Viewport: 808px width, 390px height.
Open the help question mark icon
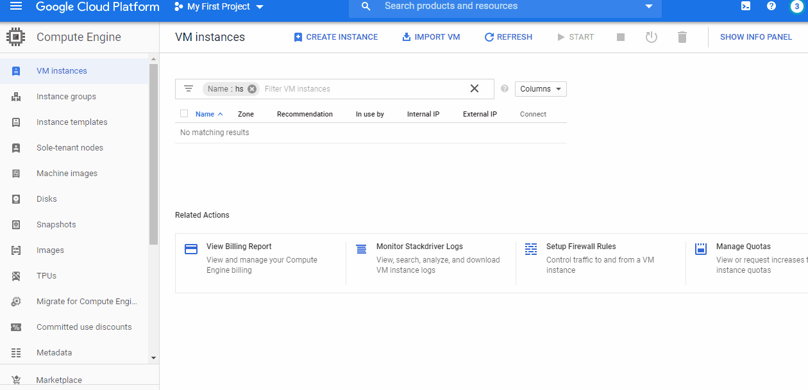(771, 6)
